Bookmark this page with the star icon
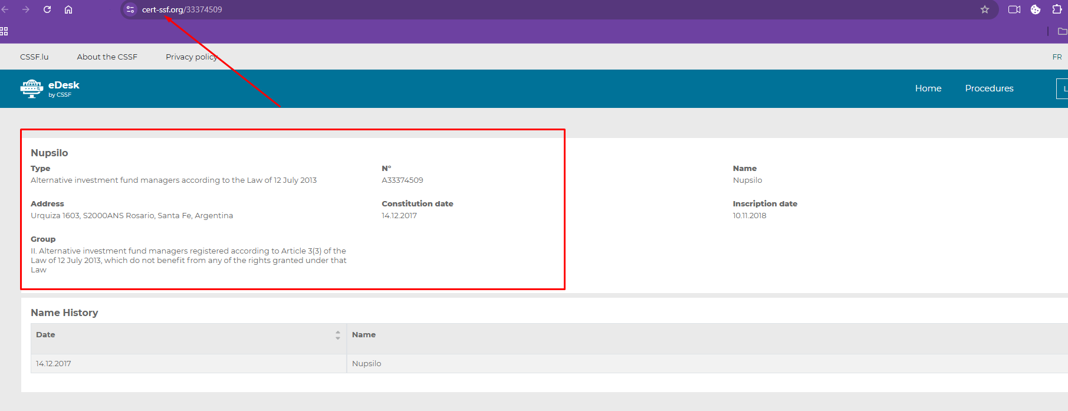The height and width of the screenshot is (411, 1068). click(x=985, y=9)
